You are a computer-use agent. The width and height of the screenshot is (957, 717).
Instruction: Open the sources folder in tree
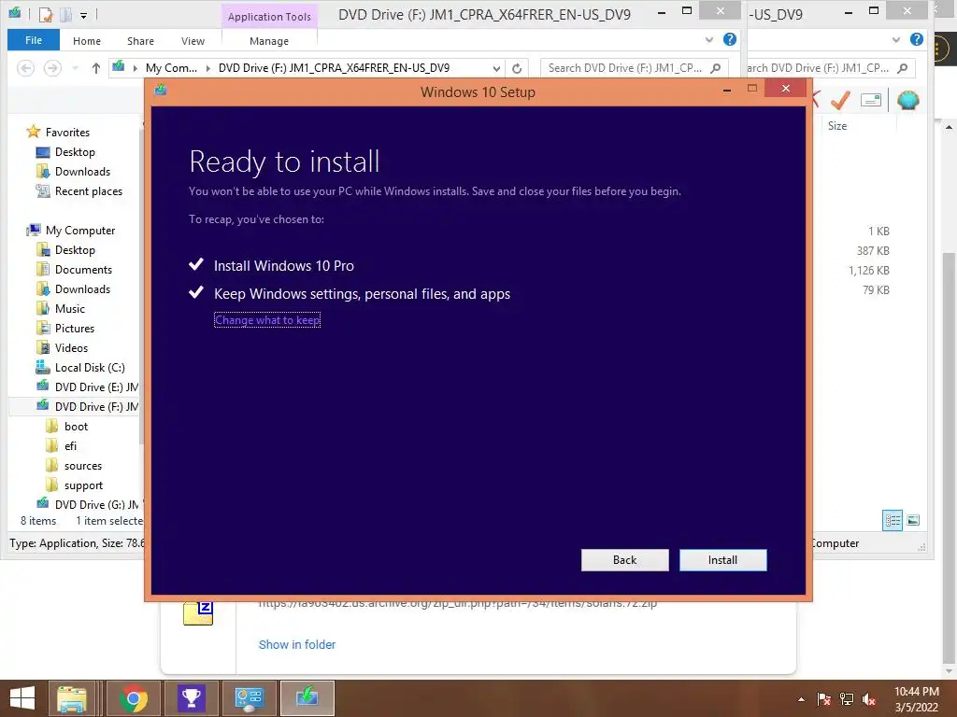pos(74,466)
